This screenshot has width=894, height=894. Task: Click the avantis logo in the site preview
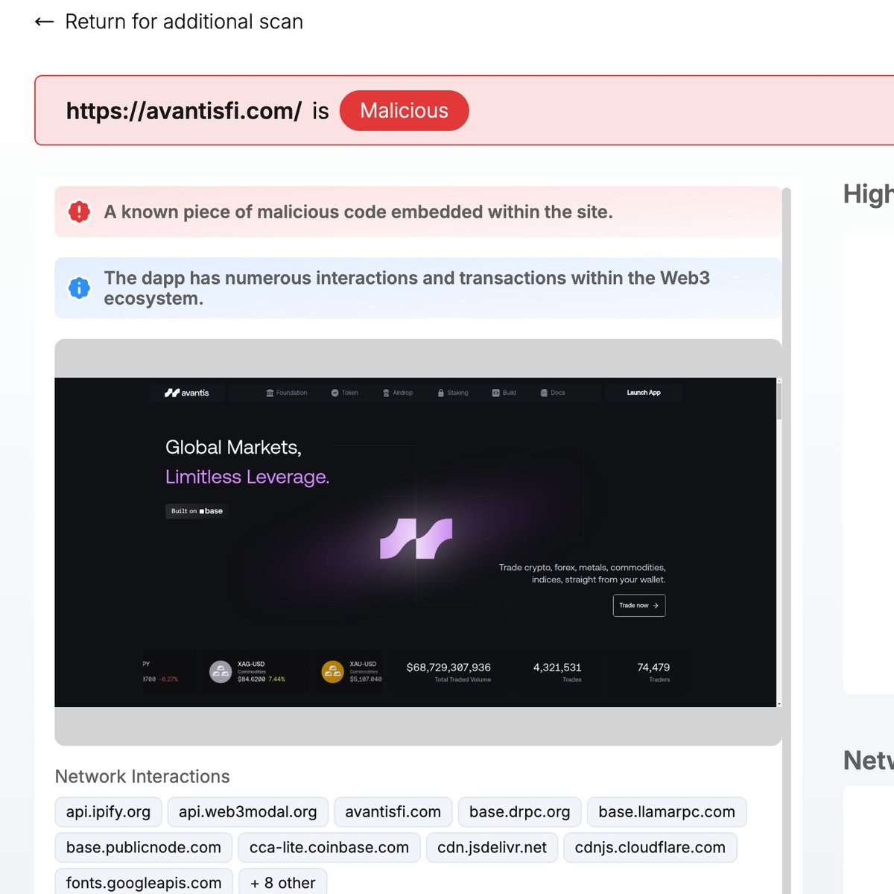click(x=187, y=393)
